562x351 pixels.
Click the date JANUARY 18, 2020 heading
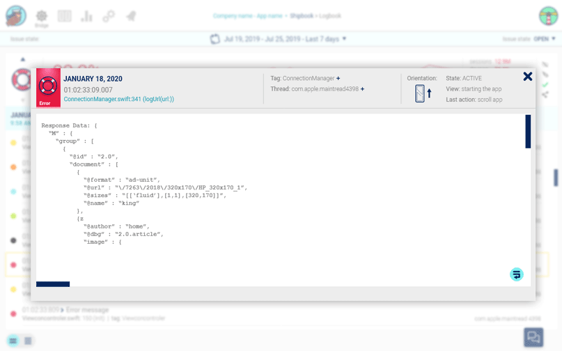(93, 79)
